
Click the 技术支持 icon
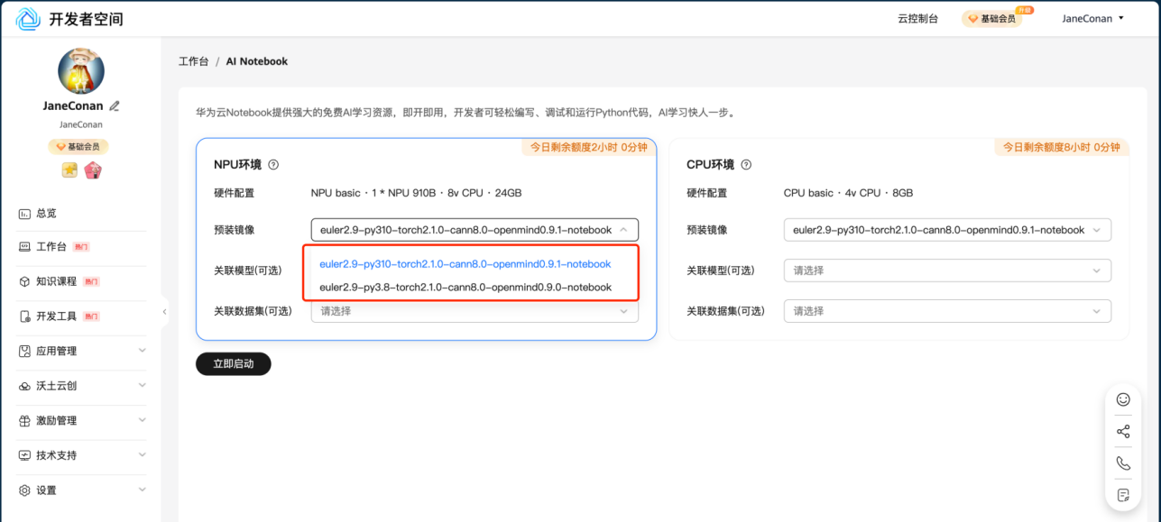click(24, 455)
